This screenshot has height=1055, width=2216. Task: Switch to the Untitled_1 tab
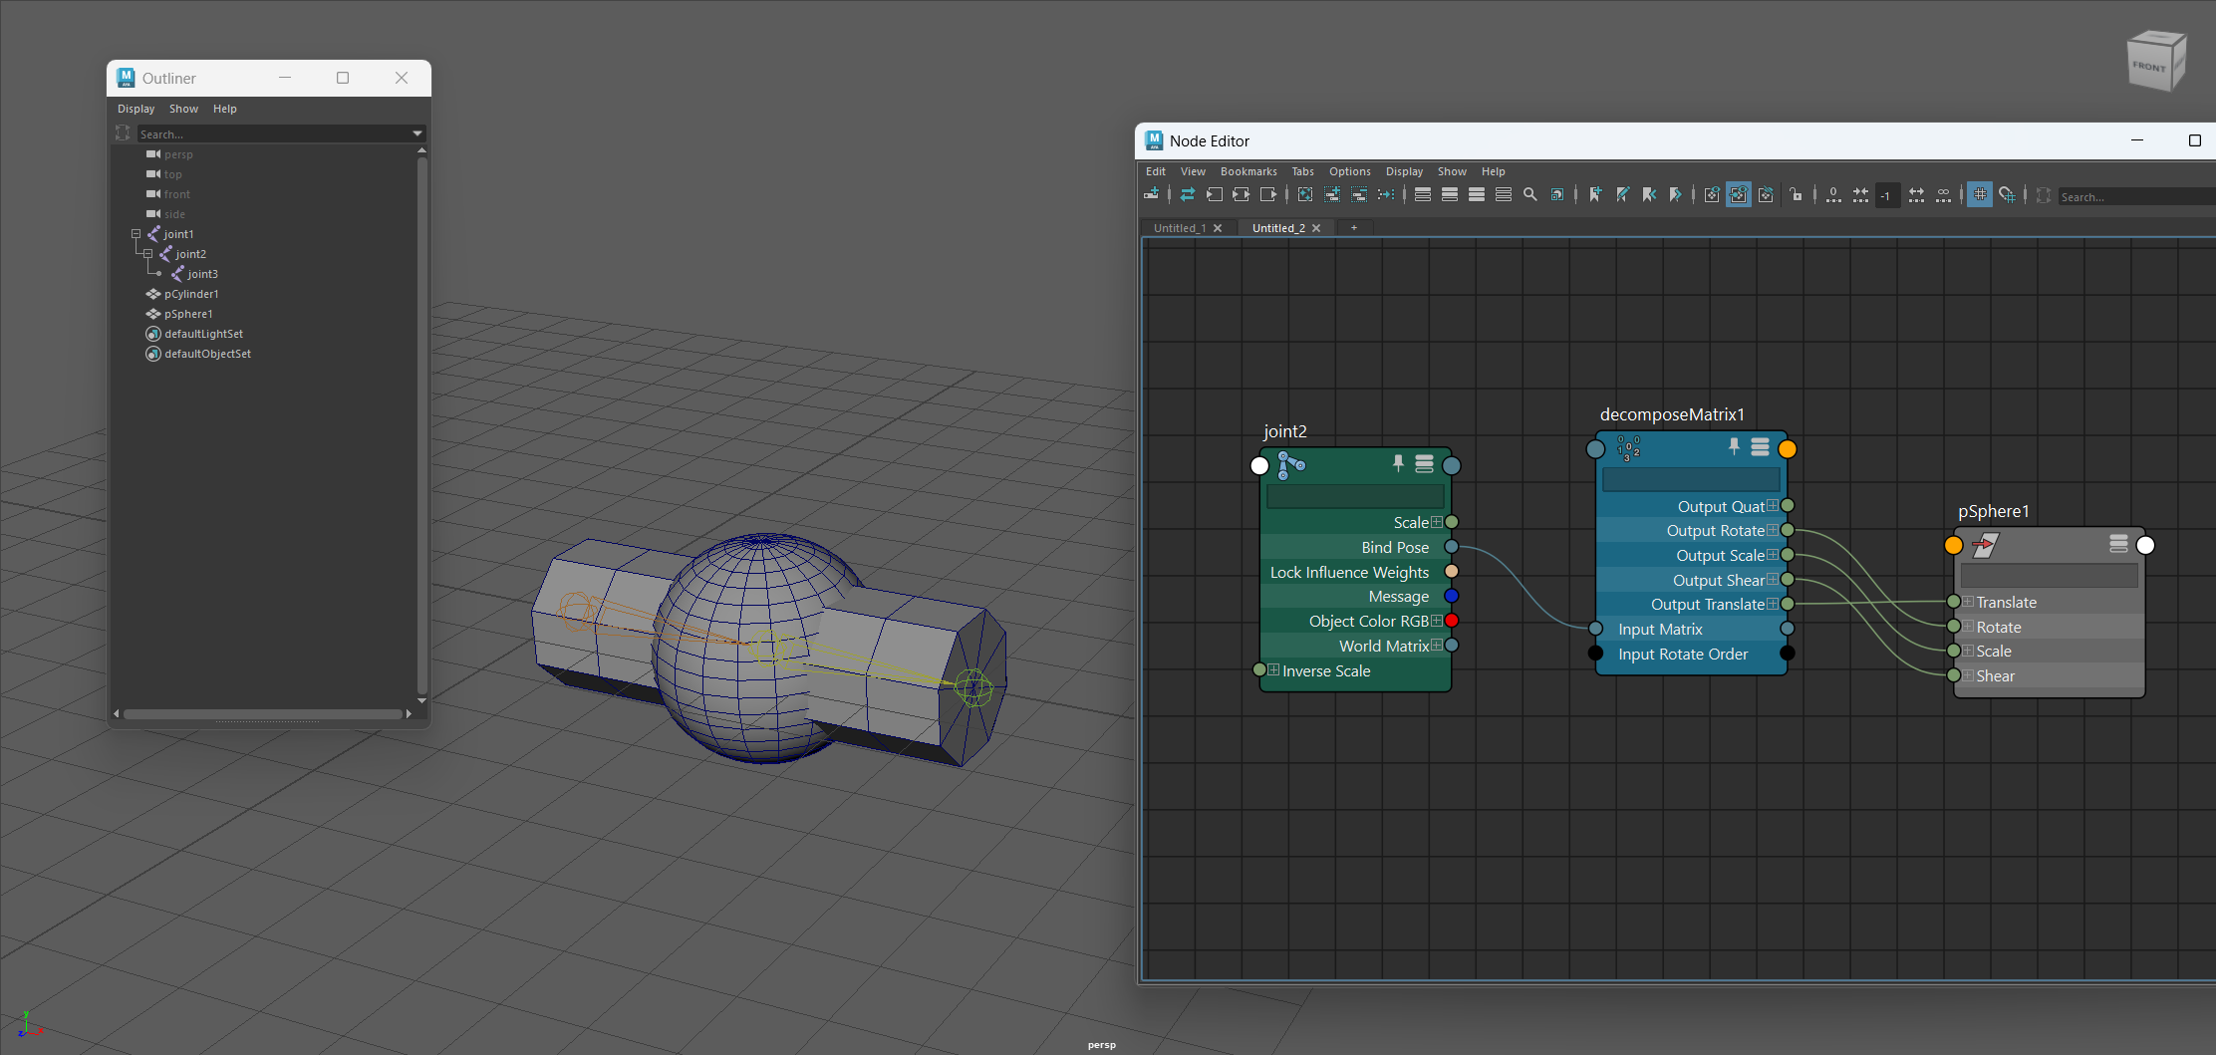click(x=1180, y=228)
